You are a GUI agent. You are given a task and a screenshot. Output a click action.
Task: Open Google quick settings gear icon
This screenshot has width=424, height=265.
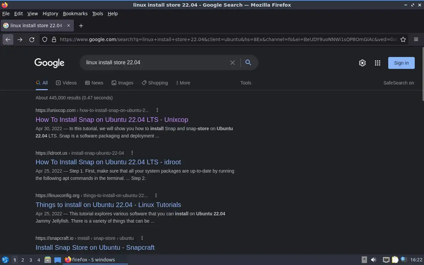362,63
